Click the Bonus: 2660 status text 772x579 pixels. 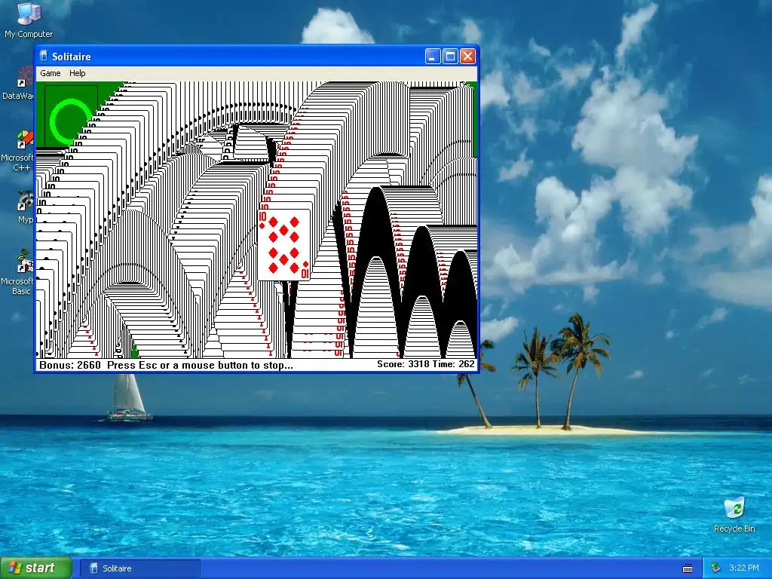pyautogui.click(x=70, y=366)
